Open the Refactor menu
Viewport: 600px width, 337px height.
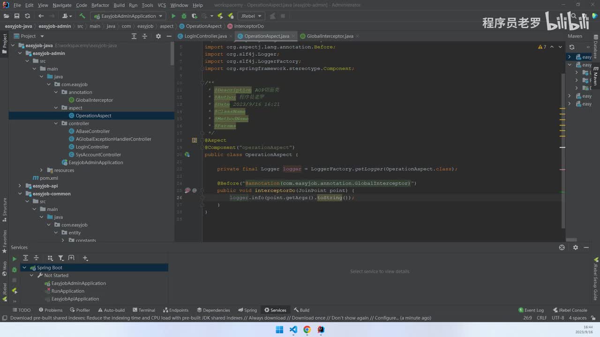pos(100,5)
